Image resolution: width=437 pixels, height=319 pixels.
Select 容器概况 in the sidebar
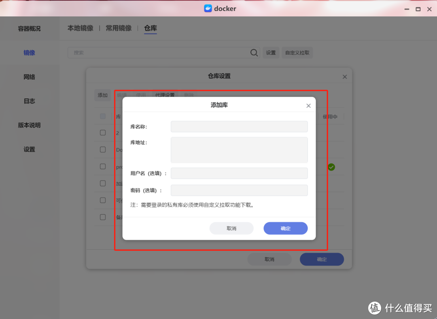tap(29, 28)
